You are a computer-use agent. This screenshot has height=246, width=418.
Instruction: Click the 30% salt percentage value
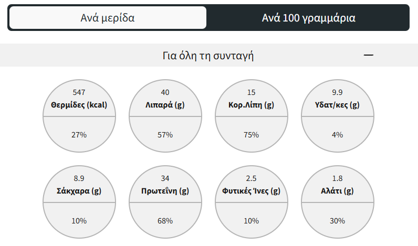(337, 221)
